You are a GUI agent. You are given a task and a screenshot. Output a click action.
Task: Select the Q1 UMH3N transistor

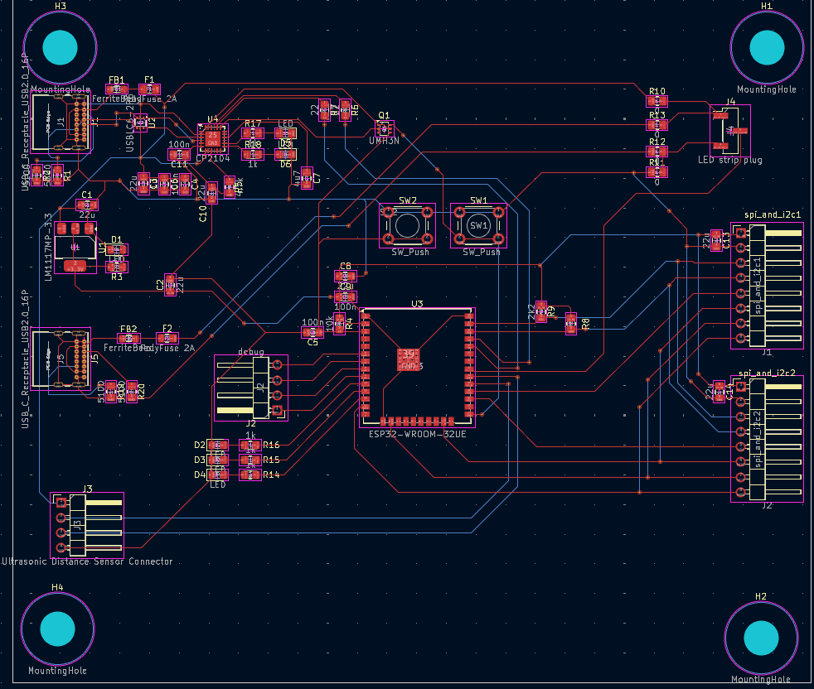click(x=384, y=128)
